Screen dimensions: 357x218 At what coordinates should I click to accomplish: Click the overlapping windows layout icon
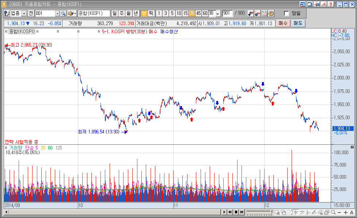click(284, 213)
